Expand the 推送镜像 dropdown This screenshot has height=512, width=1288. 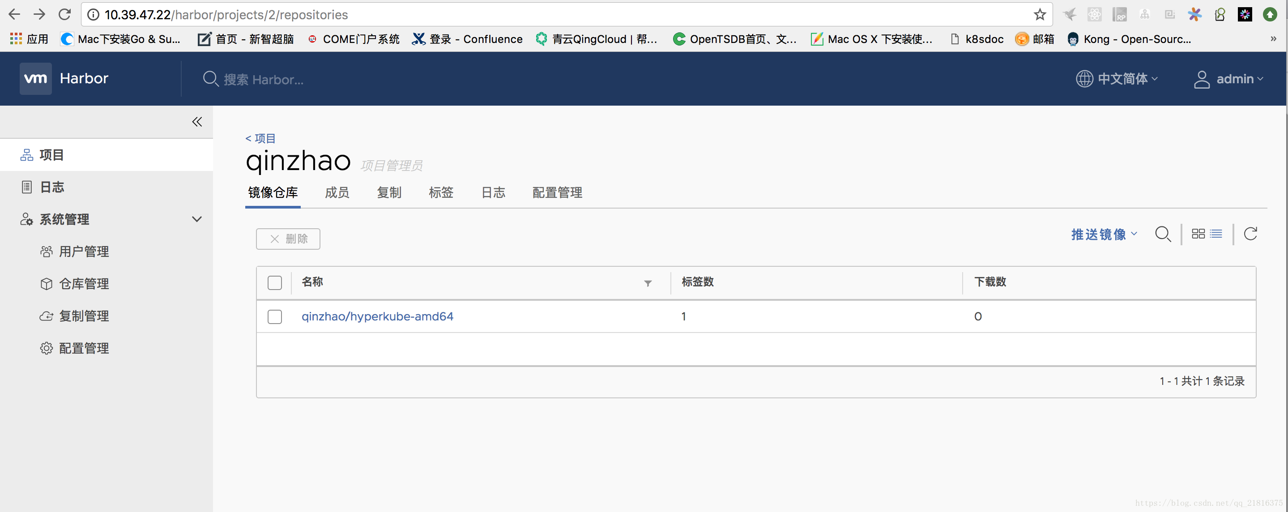tap(1104, 234)
